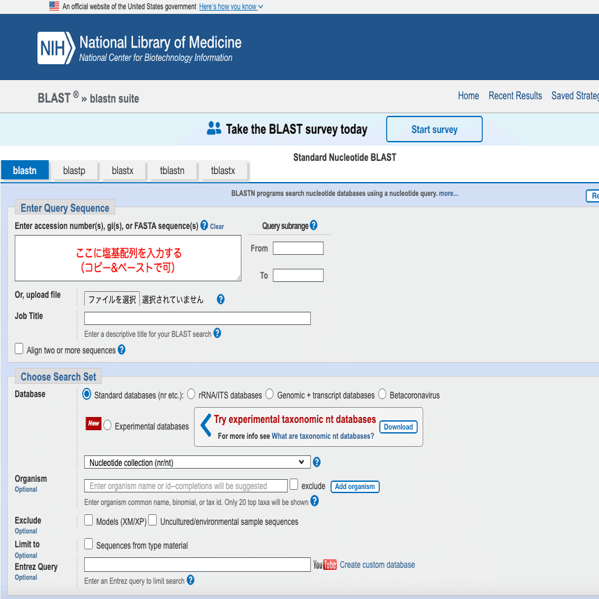This screenshot has height=599, width=599.
Task: Switch to tblastx tab
Action: pyautogui.click(x=223, y=170)
